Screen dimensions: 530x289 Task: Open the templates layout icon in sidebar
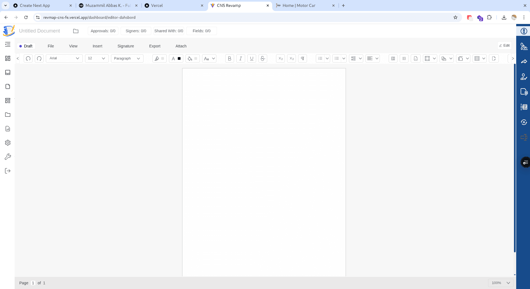8,100
